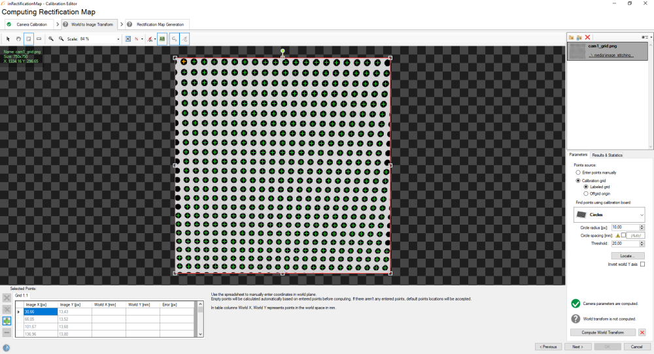Open the Scale percentage dropdown
This screenshot has height=354, width=654.
click(x=118, y=39)
